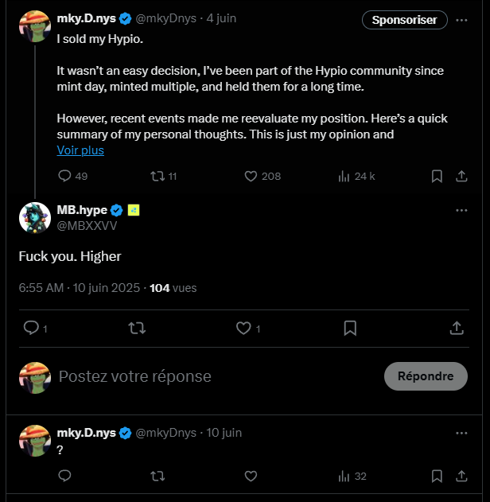
Task: Open the @MBXXVV profile handle
Action: pyautogui.click(x=87, y=226)
